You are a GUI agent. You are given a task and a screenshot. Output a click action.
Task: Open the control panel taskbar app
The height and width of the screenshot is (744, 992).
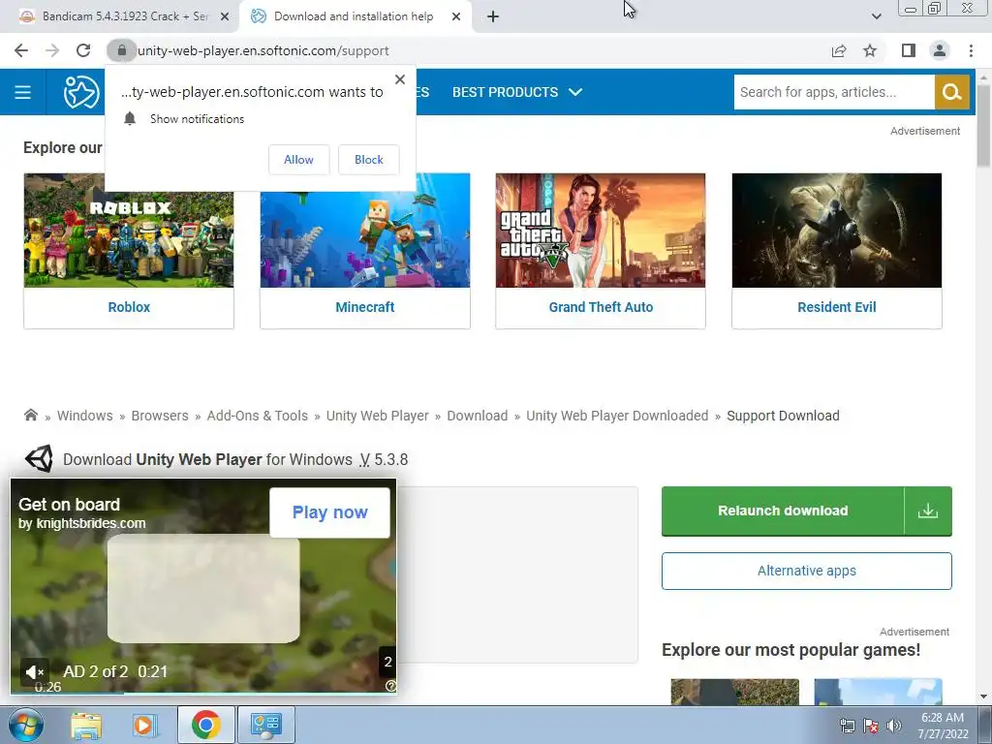(265, 725)
